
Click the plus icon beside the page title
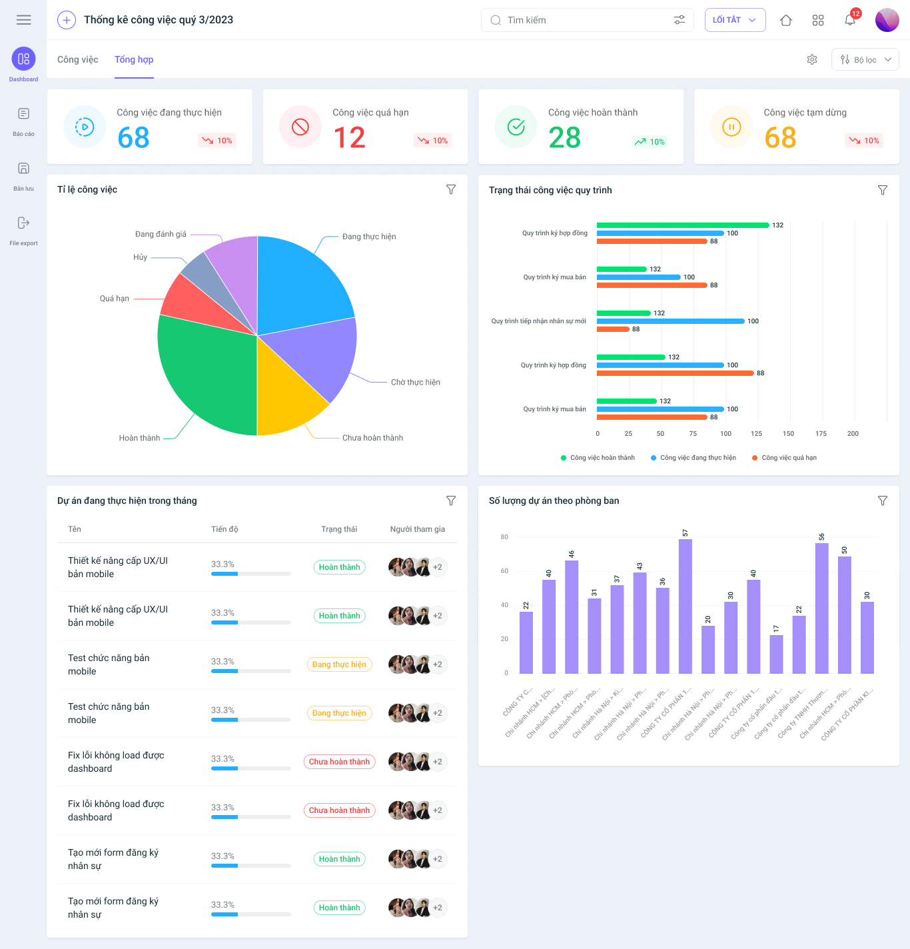[x=67, y=20]
